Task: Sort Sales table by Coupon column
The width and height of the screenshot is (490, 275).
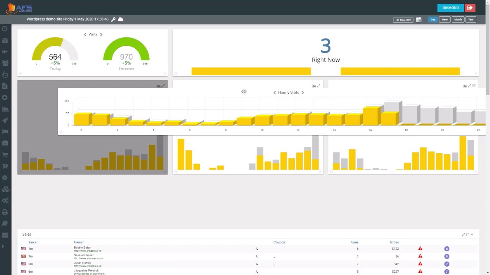Action: click(279, 242)
